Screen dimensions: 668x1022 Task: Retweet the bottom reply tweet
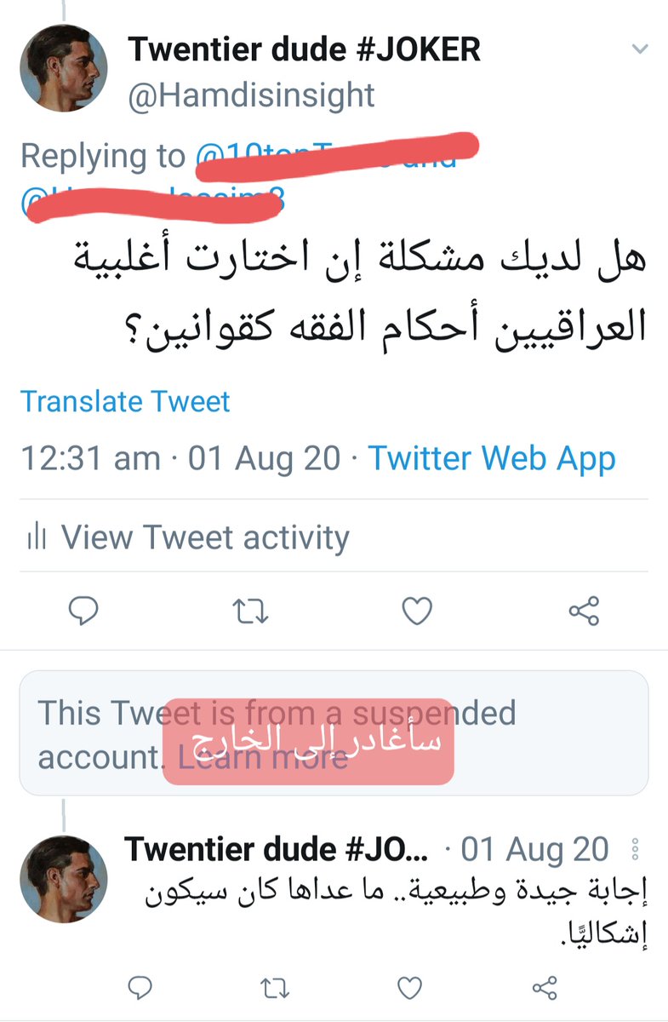(274, 987)
